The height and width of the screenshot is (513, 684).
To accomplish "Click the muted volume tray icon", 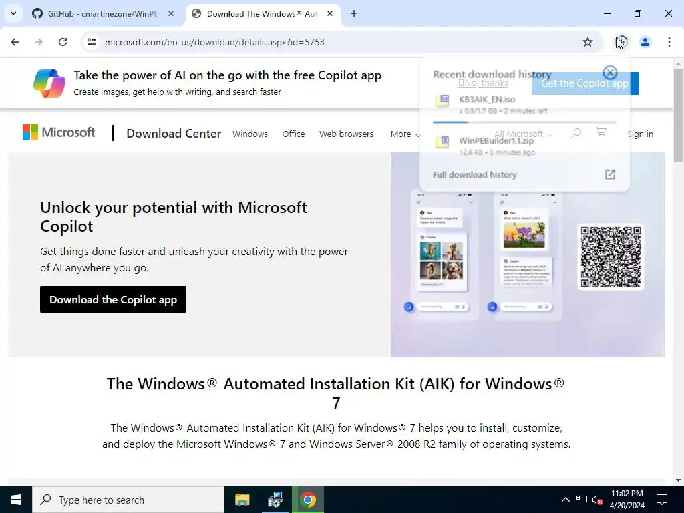I will coord(597,500).
